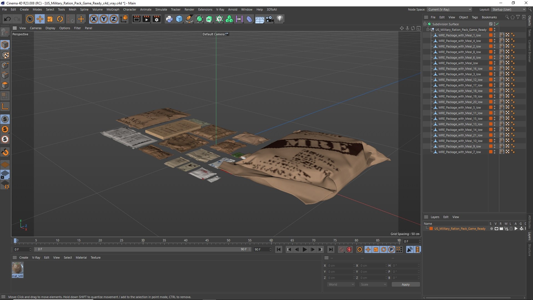Click orange color swatch of layer
Screen dimensions: 533x300
click(x=431, y=229)
